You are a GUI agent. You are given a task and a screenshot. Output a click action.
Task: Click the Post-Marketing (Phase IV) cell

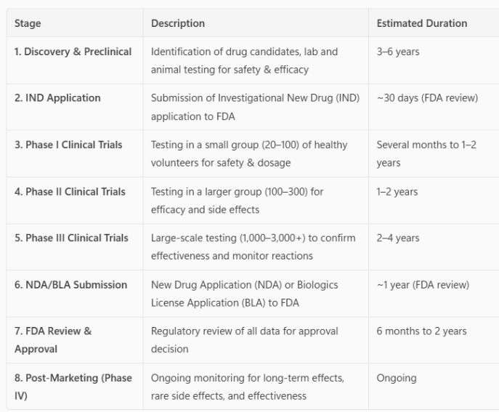[73, 387]
